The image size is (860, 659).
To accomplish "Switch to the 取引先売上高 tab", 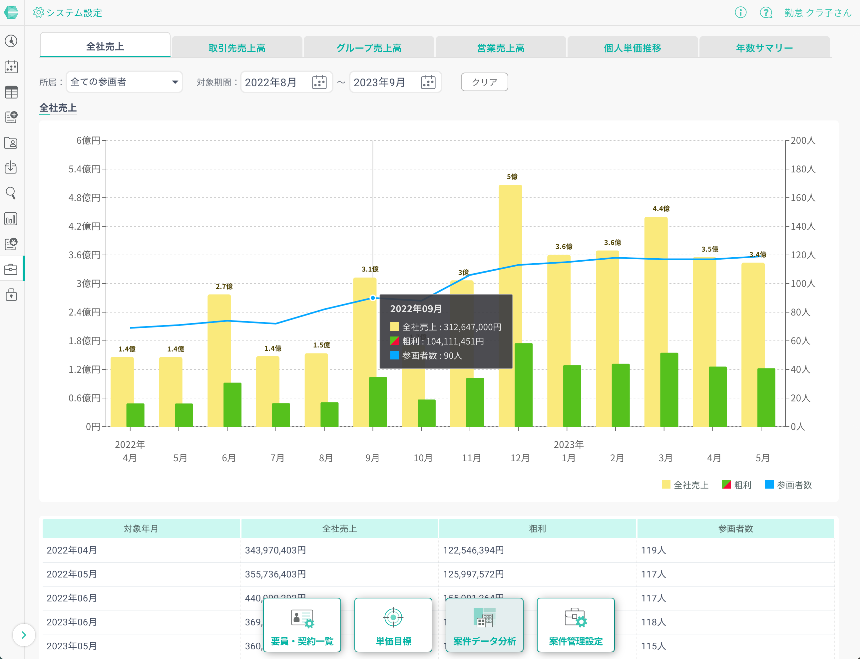I will tap(237, 48).
